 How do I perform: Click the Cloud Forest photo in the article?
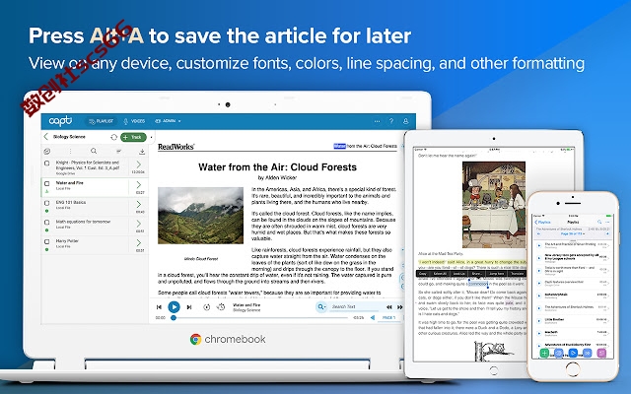coord(200,216)
